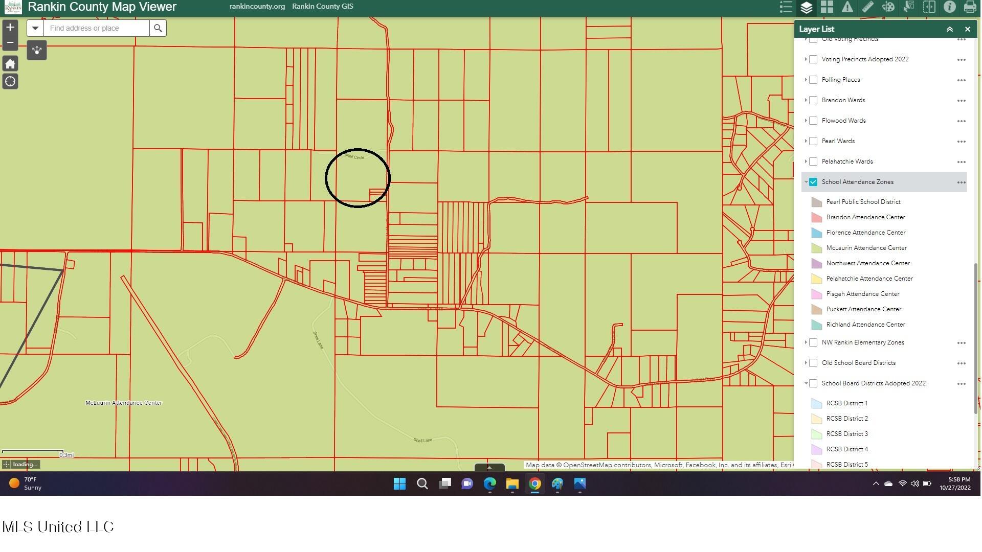
Task: Open options menu for Polling Places
Action: 962,80
